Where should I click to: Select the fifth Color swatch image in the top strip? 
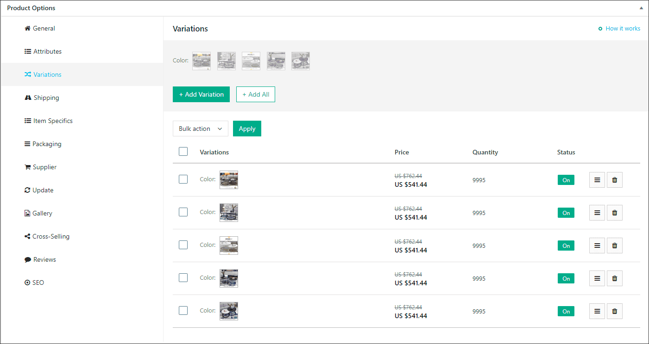tap(301, 61)
